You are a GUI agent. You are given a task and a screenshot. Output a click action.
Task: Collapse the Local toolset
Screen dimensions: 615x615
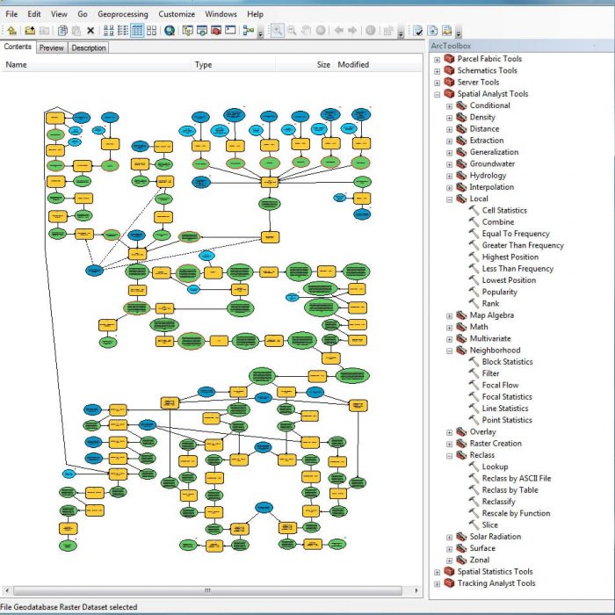(x=450, y=199)
